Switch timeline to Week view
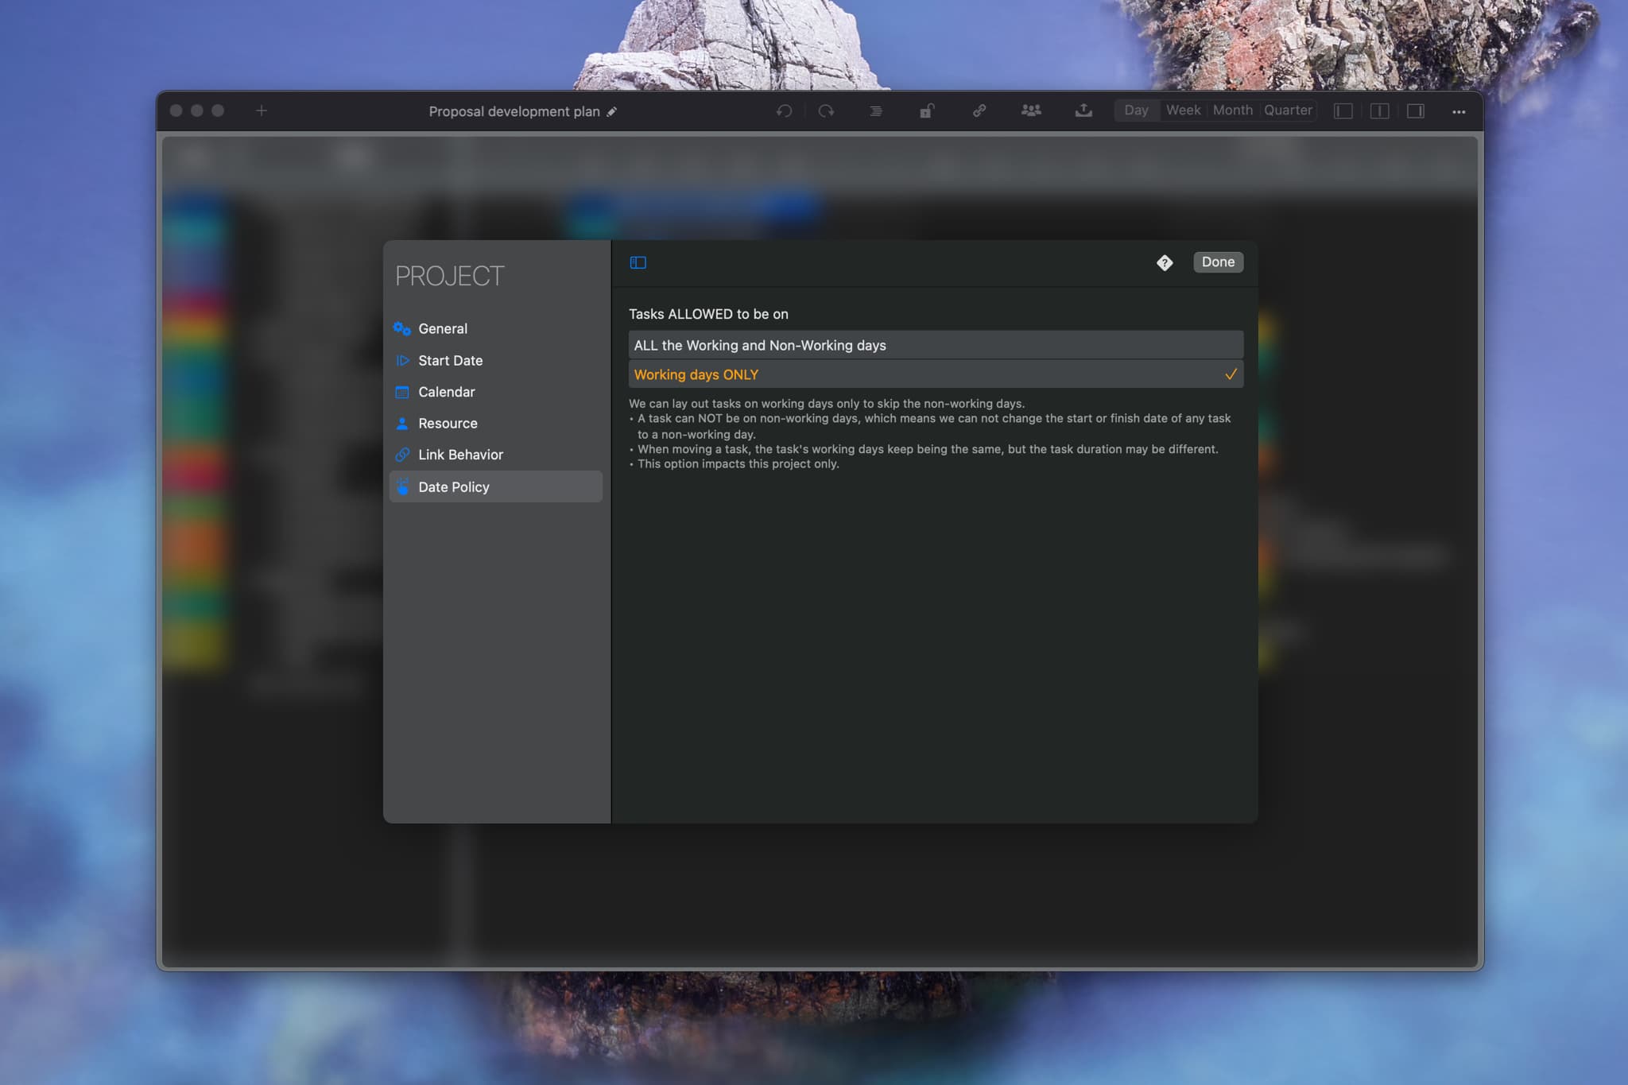 (x=1183, y=110)
